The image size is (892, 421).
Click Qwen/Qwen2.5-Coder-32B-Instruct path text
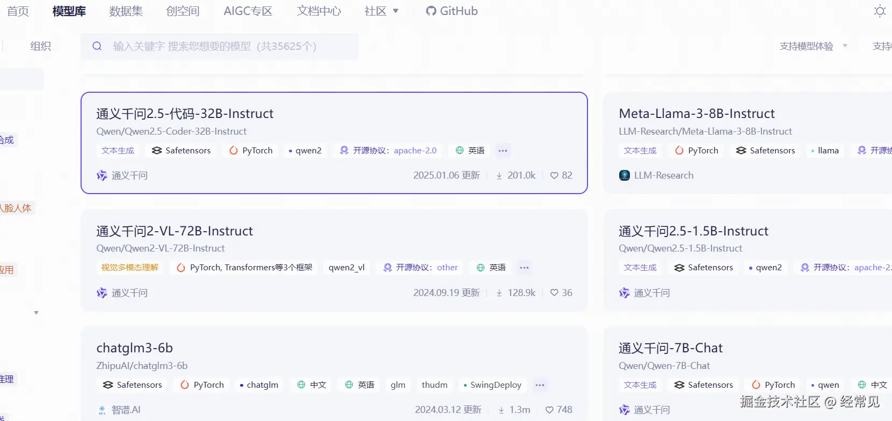[x=171, y=131]
